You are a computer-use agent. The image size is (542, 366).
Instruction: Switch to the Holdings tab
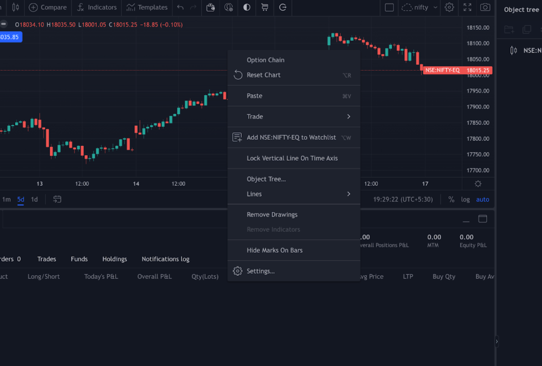pyautogui.click(x=114, y=259)
